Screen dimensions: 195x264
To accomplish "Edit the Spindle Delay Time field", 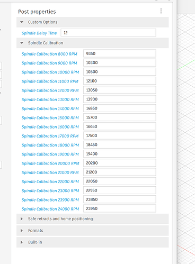I will [108, 33].
